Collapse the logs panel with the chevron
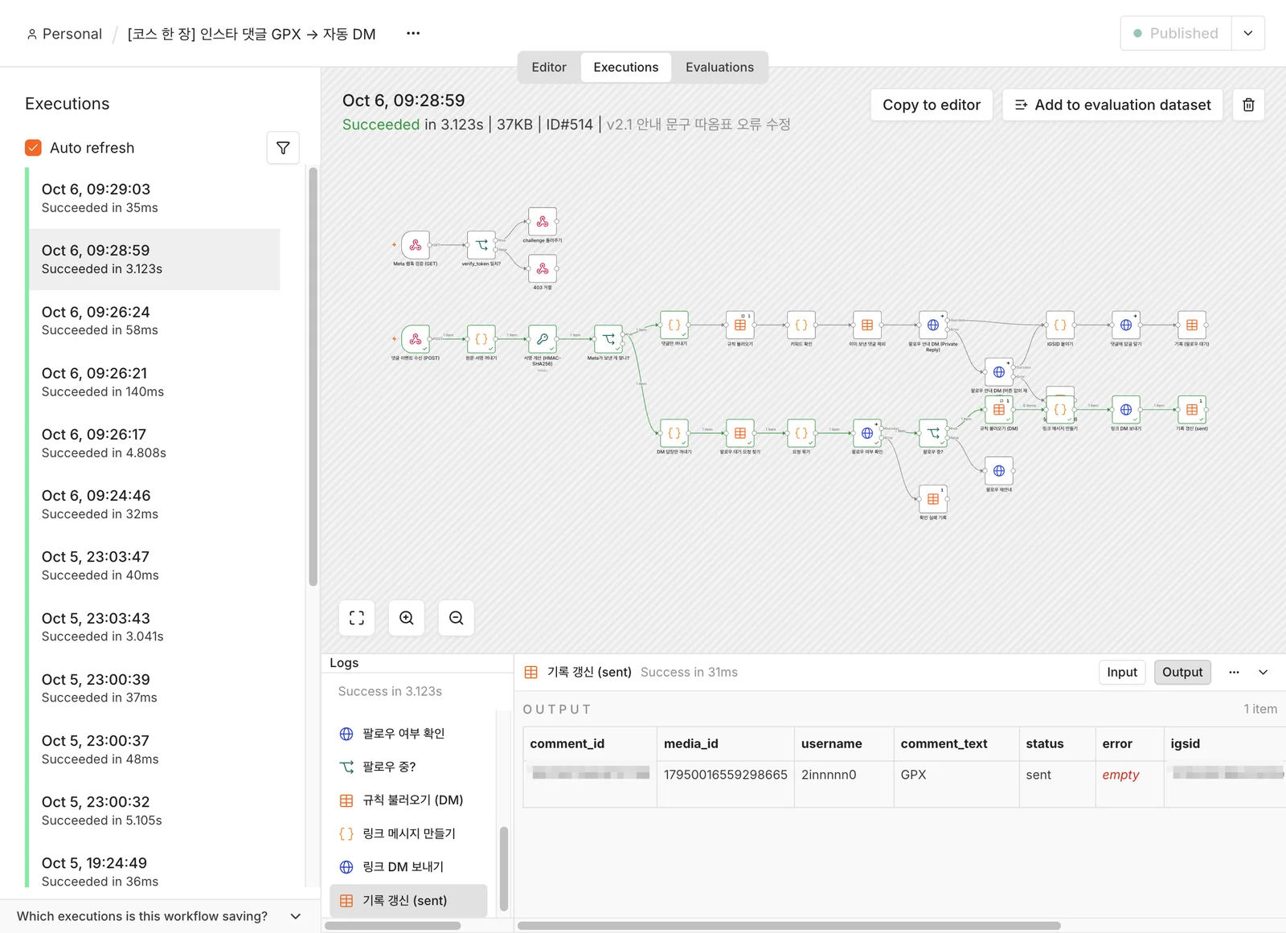The height and width of the screenshot is (933, 1286). 1263,673
